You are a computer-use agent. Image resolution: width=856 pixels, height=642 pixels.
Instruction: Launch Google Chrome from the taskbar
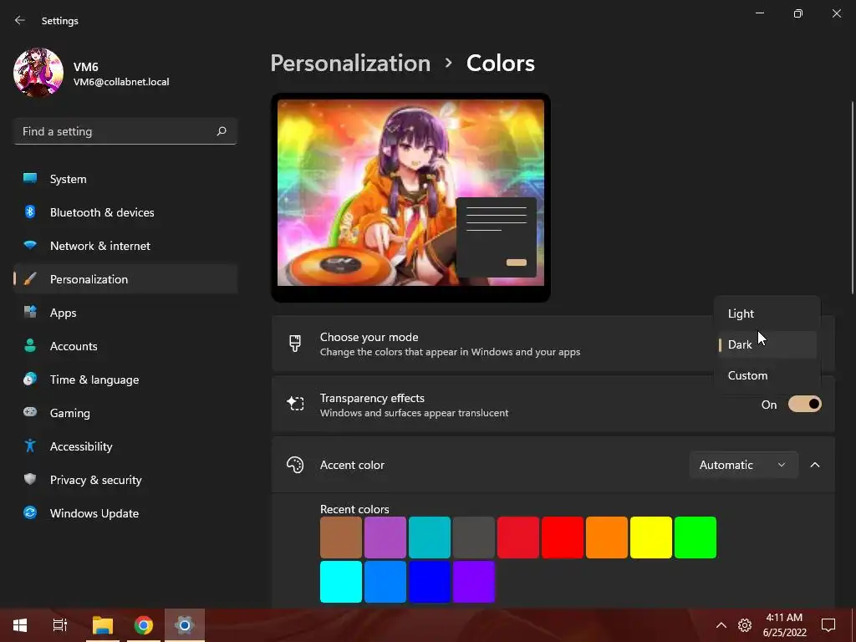tap(144, 625)
